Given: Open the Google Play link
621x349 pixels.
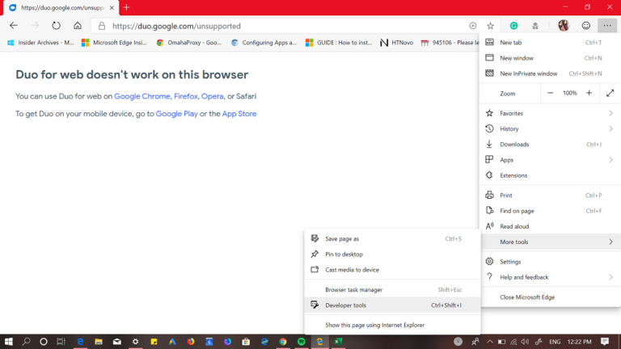Looking at the screenshot, I should (176, 114).
